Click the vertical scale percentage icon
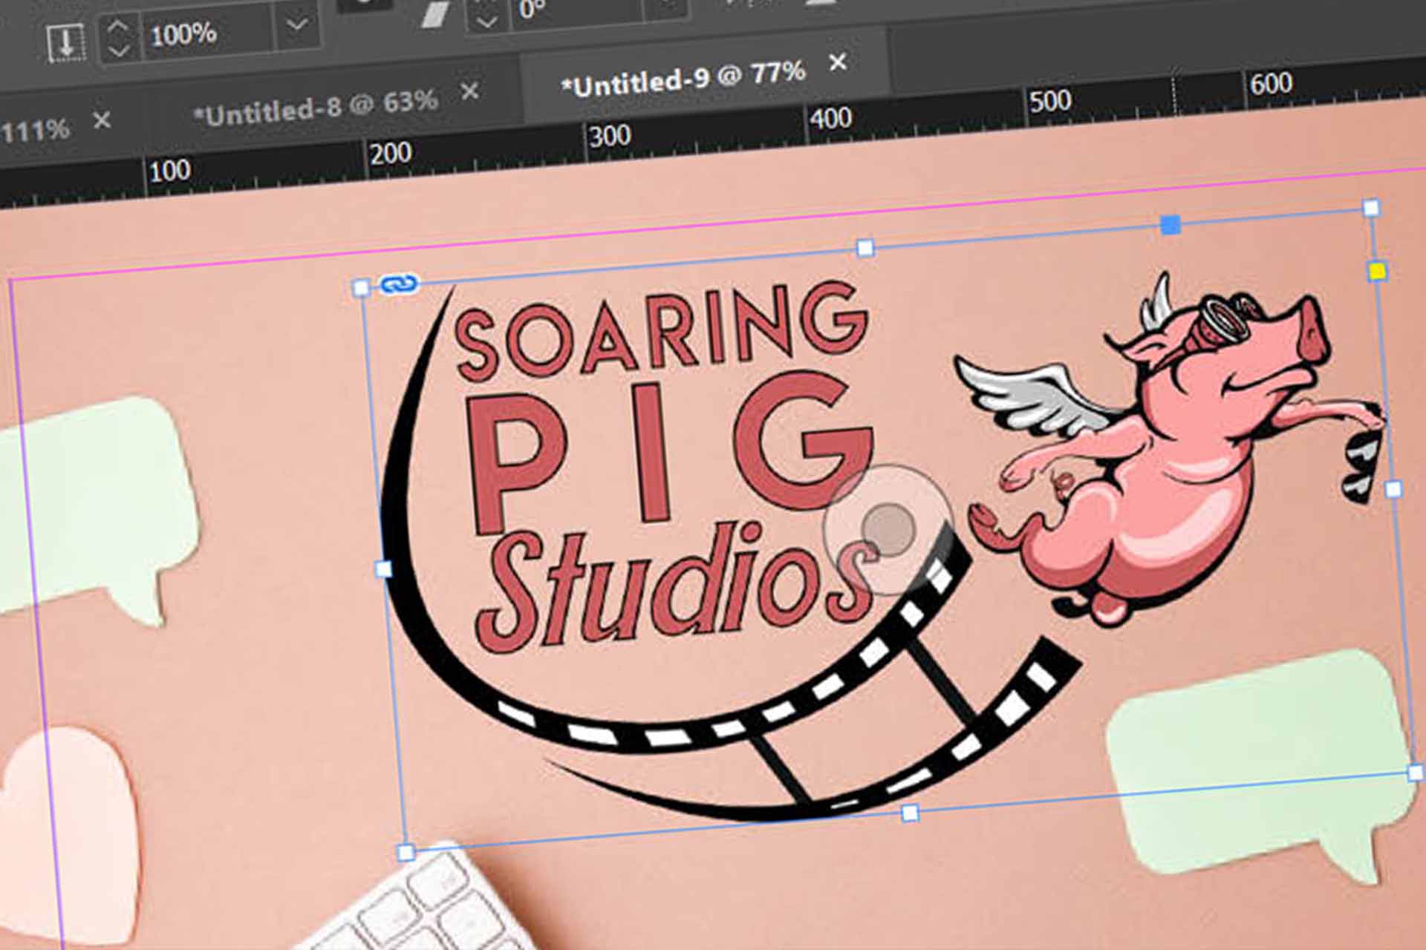 (x=66, y=44)
